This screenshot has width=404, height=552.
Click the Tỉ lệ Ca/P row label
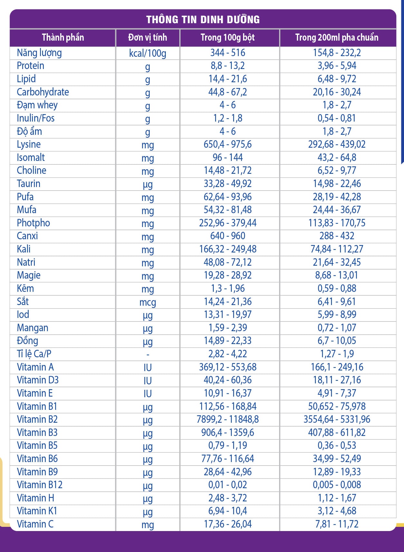(34, 354)
